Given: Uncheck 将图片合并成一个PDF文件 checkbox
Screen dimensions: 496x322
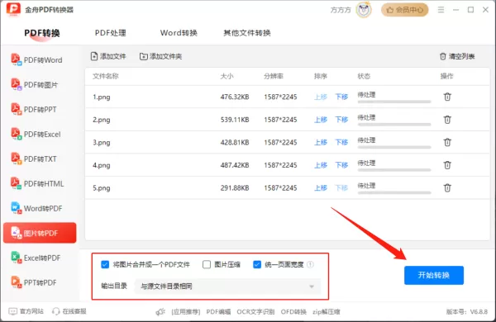Looking at the screenshot, I should click(105, 264).
